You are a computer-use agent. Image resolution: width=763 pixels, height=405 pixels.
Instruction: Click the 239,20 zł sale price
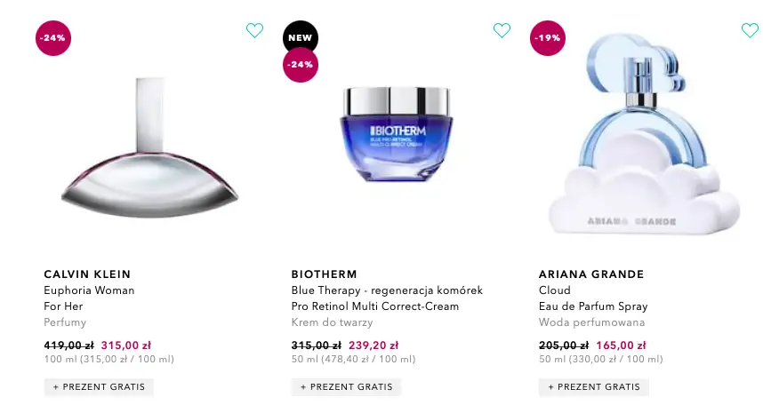(x=373, y=345)
